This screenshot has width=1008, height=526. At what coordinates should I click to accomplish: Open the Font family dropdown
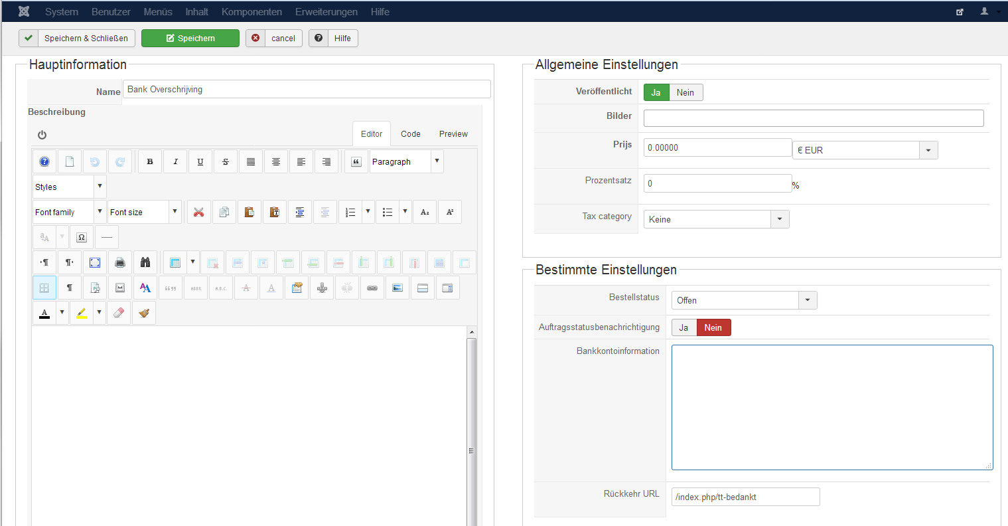[70, 212]
